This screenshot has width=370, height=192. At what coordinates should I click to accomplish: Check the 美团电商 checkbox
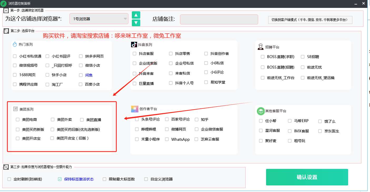(18, 120)
